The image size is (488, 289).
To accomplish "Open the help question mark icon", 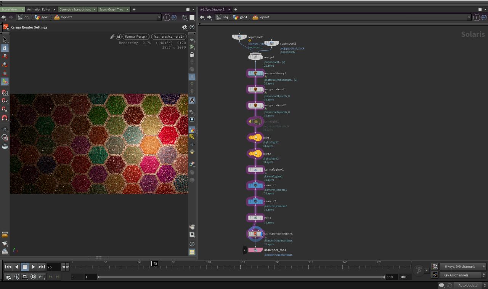I will coord(192,27).
